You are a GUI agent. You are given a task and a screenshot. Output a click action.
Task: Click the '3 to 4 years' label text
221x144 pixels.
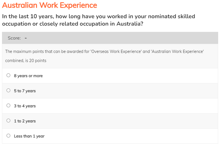pyautogui.click(x=25, y=106)
